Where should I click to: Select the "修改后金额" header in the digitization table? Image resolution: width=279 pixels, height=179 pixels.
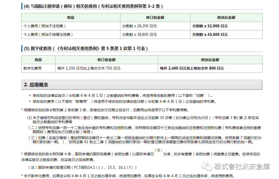210,60
